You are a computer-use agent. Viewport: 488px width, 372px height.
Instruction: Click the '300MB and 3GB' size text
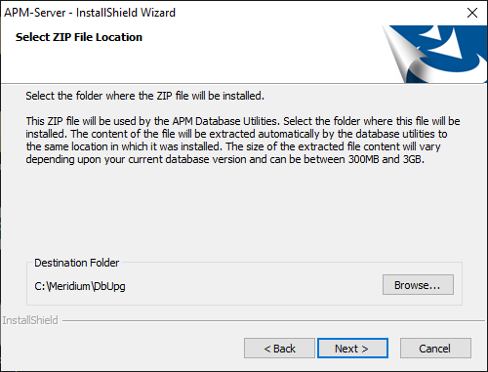pyautogui.click(x=386, y=159)
